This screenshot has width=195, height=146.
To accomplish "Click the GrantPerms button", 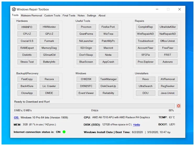I will coord(86,34).
